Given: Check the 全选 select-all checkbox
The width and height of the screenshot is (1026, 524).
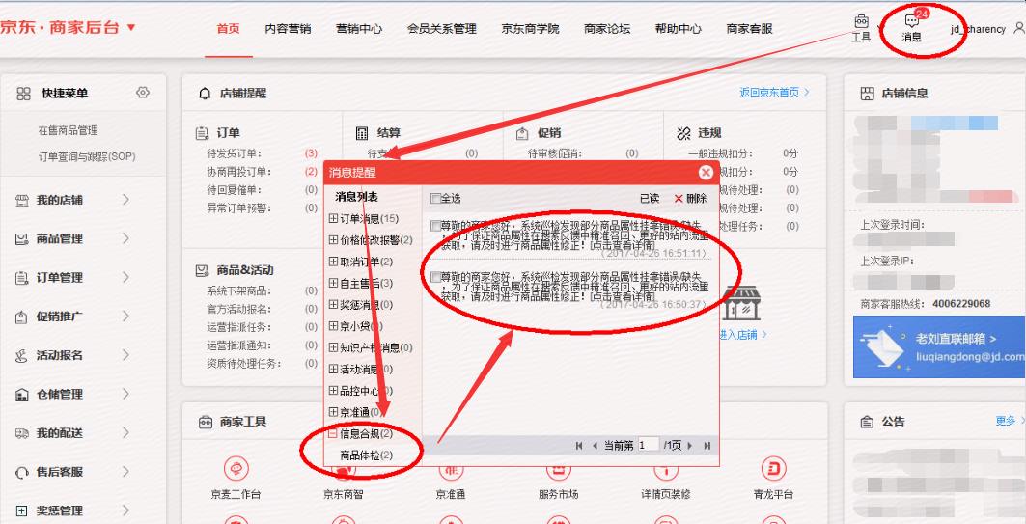Looking at the screenshot, I should pos(436,198).
